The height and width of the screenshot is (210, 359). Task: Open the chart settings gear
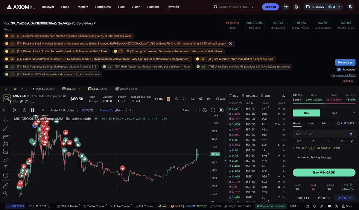tap(205, 110)
